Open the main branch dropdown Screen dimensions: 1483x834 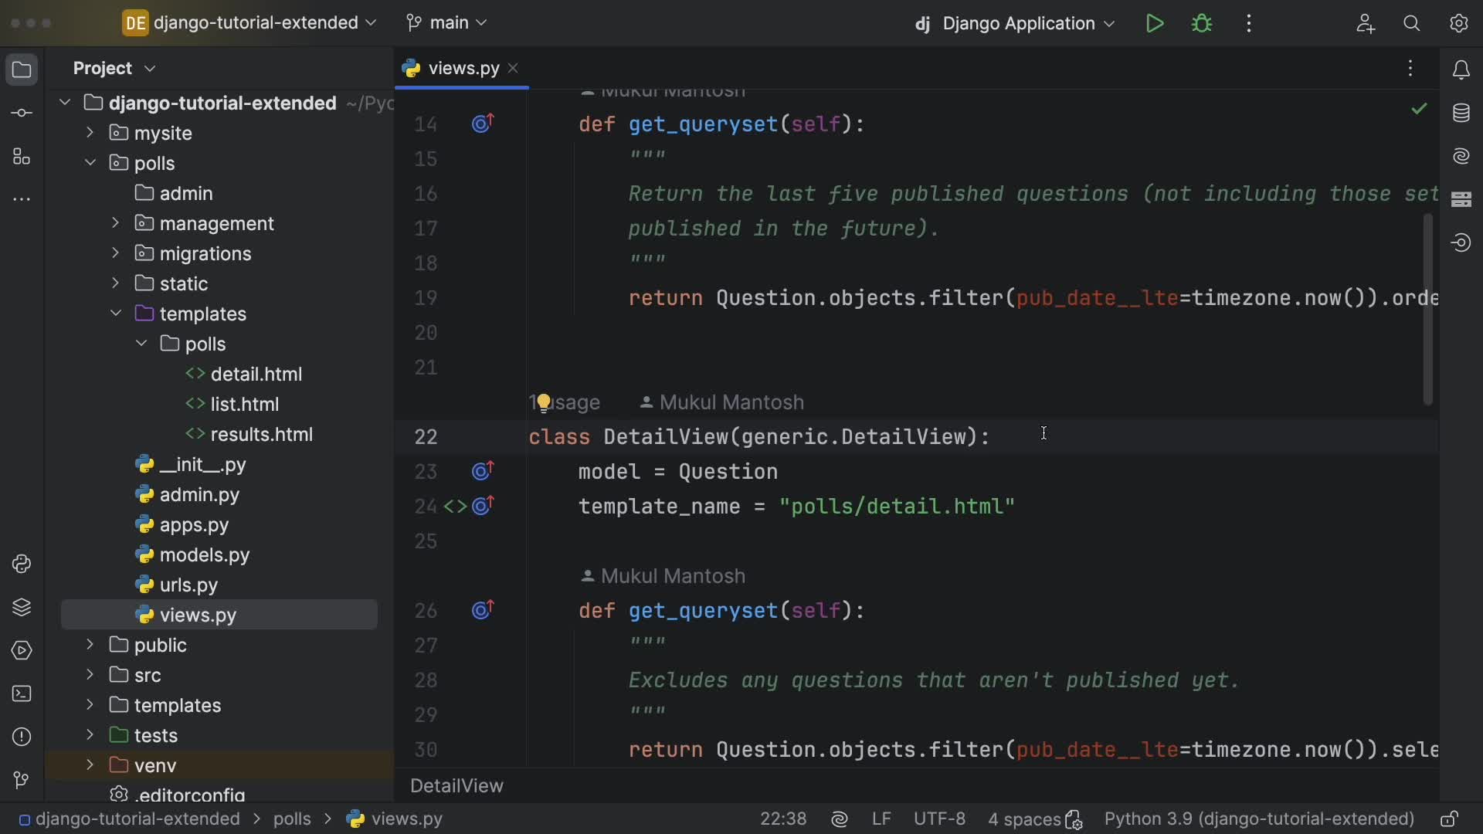pyautogui.click(x=447, y=23)
